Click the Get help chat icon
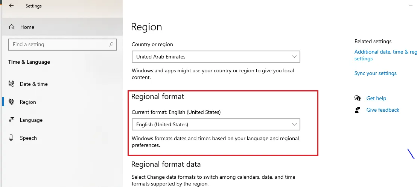417x187 pixels. (358, 98)
